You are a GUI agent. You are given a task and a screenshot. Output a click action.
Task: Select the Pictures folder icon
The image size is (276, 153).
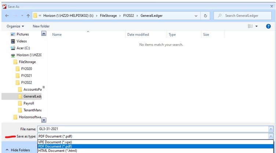pos(12,34)
